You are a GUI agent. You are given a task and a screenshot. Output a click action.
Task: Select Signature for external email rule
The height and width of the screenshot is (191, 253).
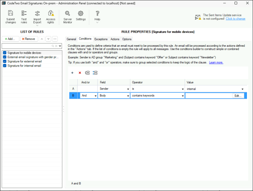[x=25, y=61]
